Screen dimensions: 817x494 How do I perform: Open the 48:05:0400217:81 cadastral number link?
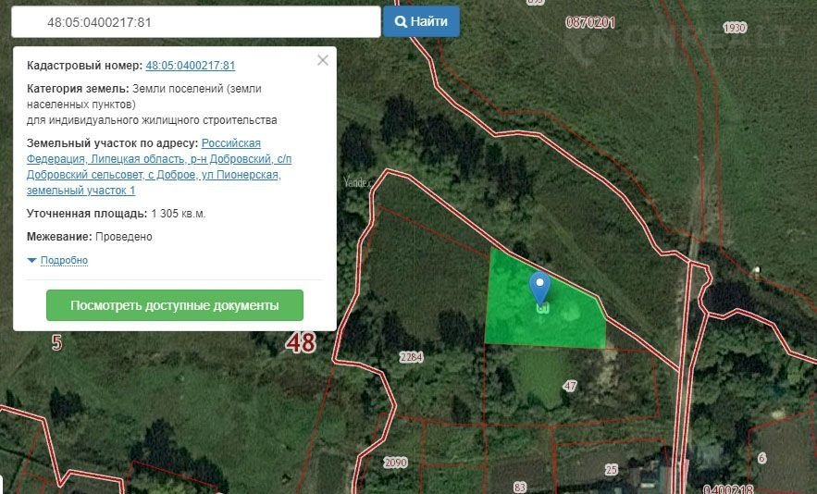[x=190, y=66]
